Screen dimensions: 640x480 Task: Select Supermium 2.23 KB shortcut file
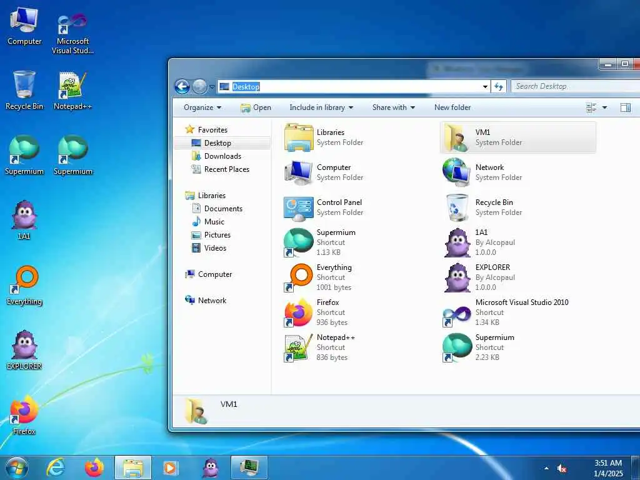[517, 347]
